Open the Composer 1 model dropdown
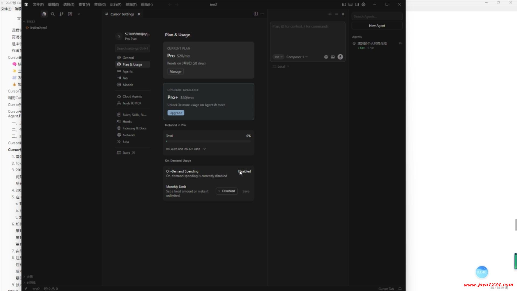This screenshot has width=517, height=291. (x=297, y=57)
